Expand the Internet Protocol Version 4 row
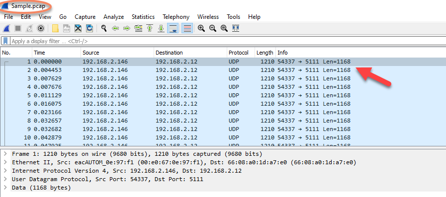 click(5, 171)
